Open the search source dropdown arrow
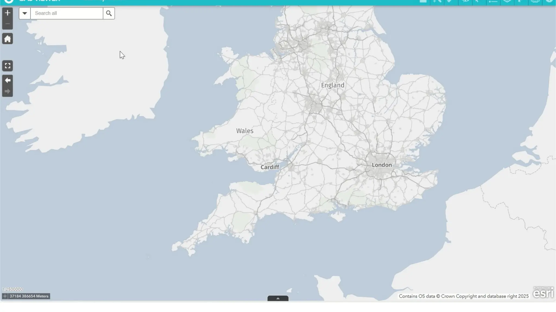 pyautogui.click(x=25, y=13)
